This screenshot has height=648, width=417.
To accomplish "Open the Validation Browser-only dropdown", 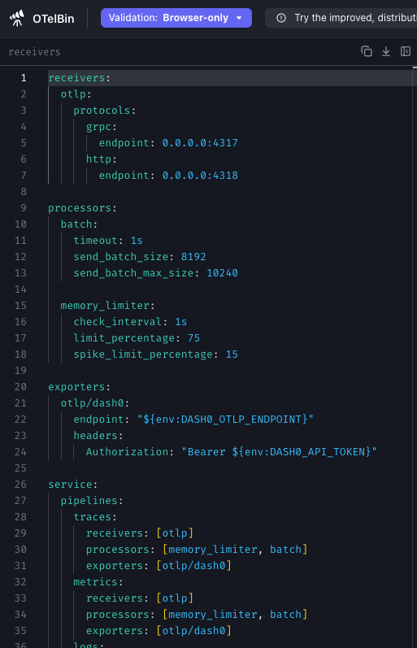I will (176, 18).
